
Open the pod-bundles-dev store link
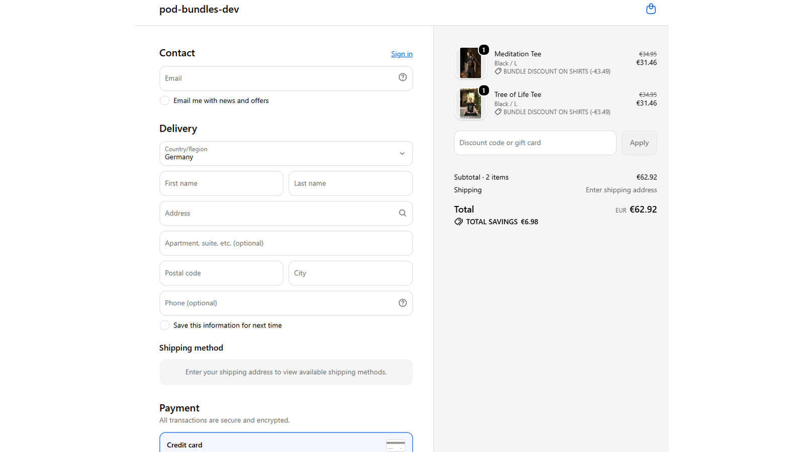pos(199,9)
